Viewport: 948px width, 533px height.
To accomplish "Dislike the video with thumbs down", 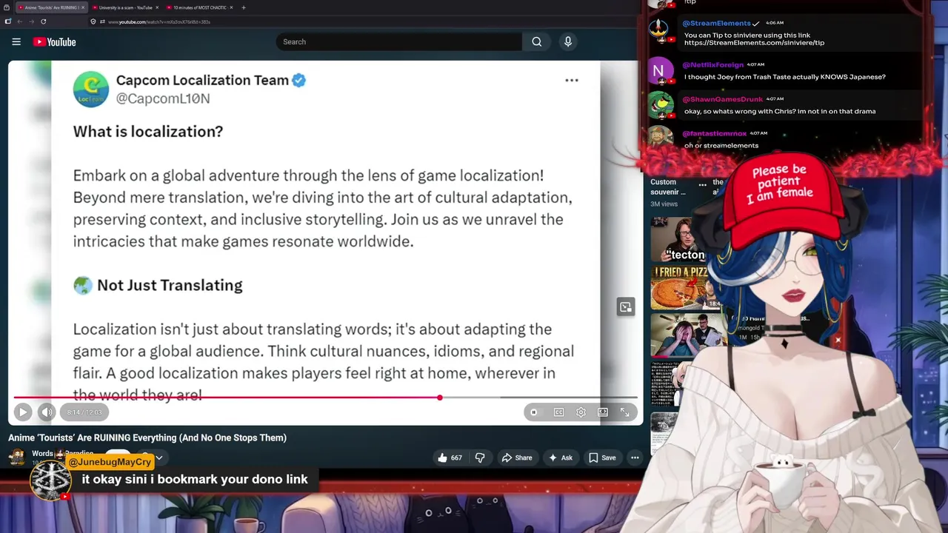I will pyautogui.click(x=480, y=457).
